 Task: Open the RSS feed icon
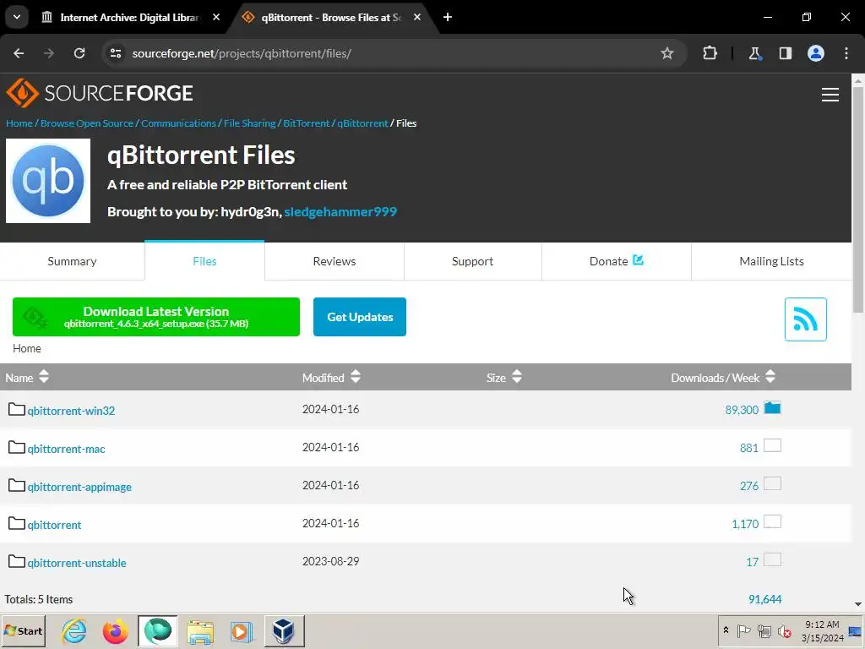pyautogui.click(x=805, y=319)
